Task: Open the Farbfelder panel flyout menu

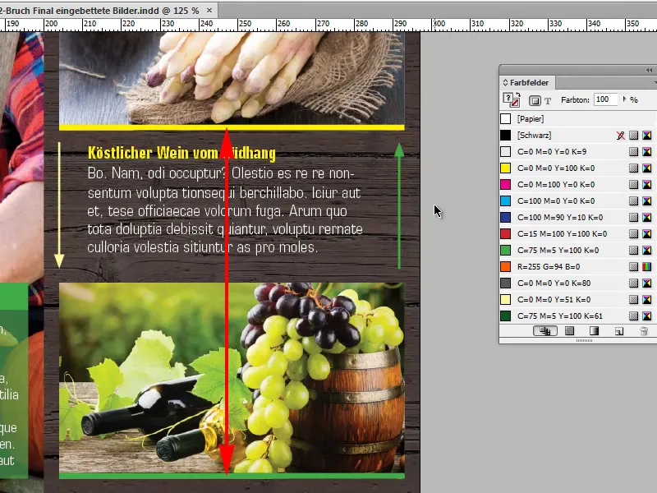Action: point(653,82)
